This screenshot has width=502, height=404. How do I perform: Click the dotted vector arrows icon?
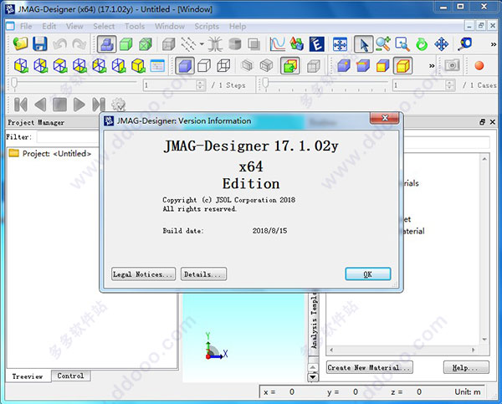188,44
